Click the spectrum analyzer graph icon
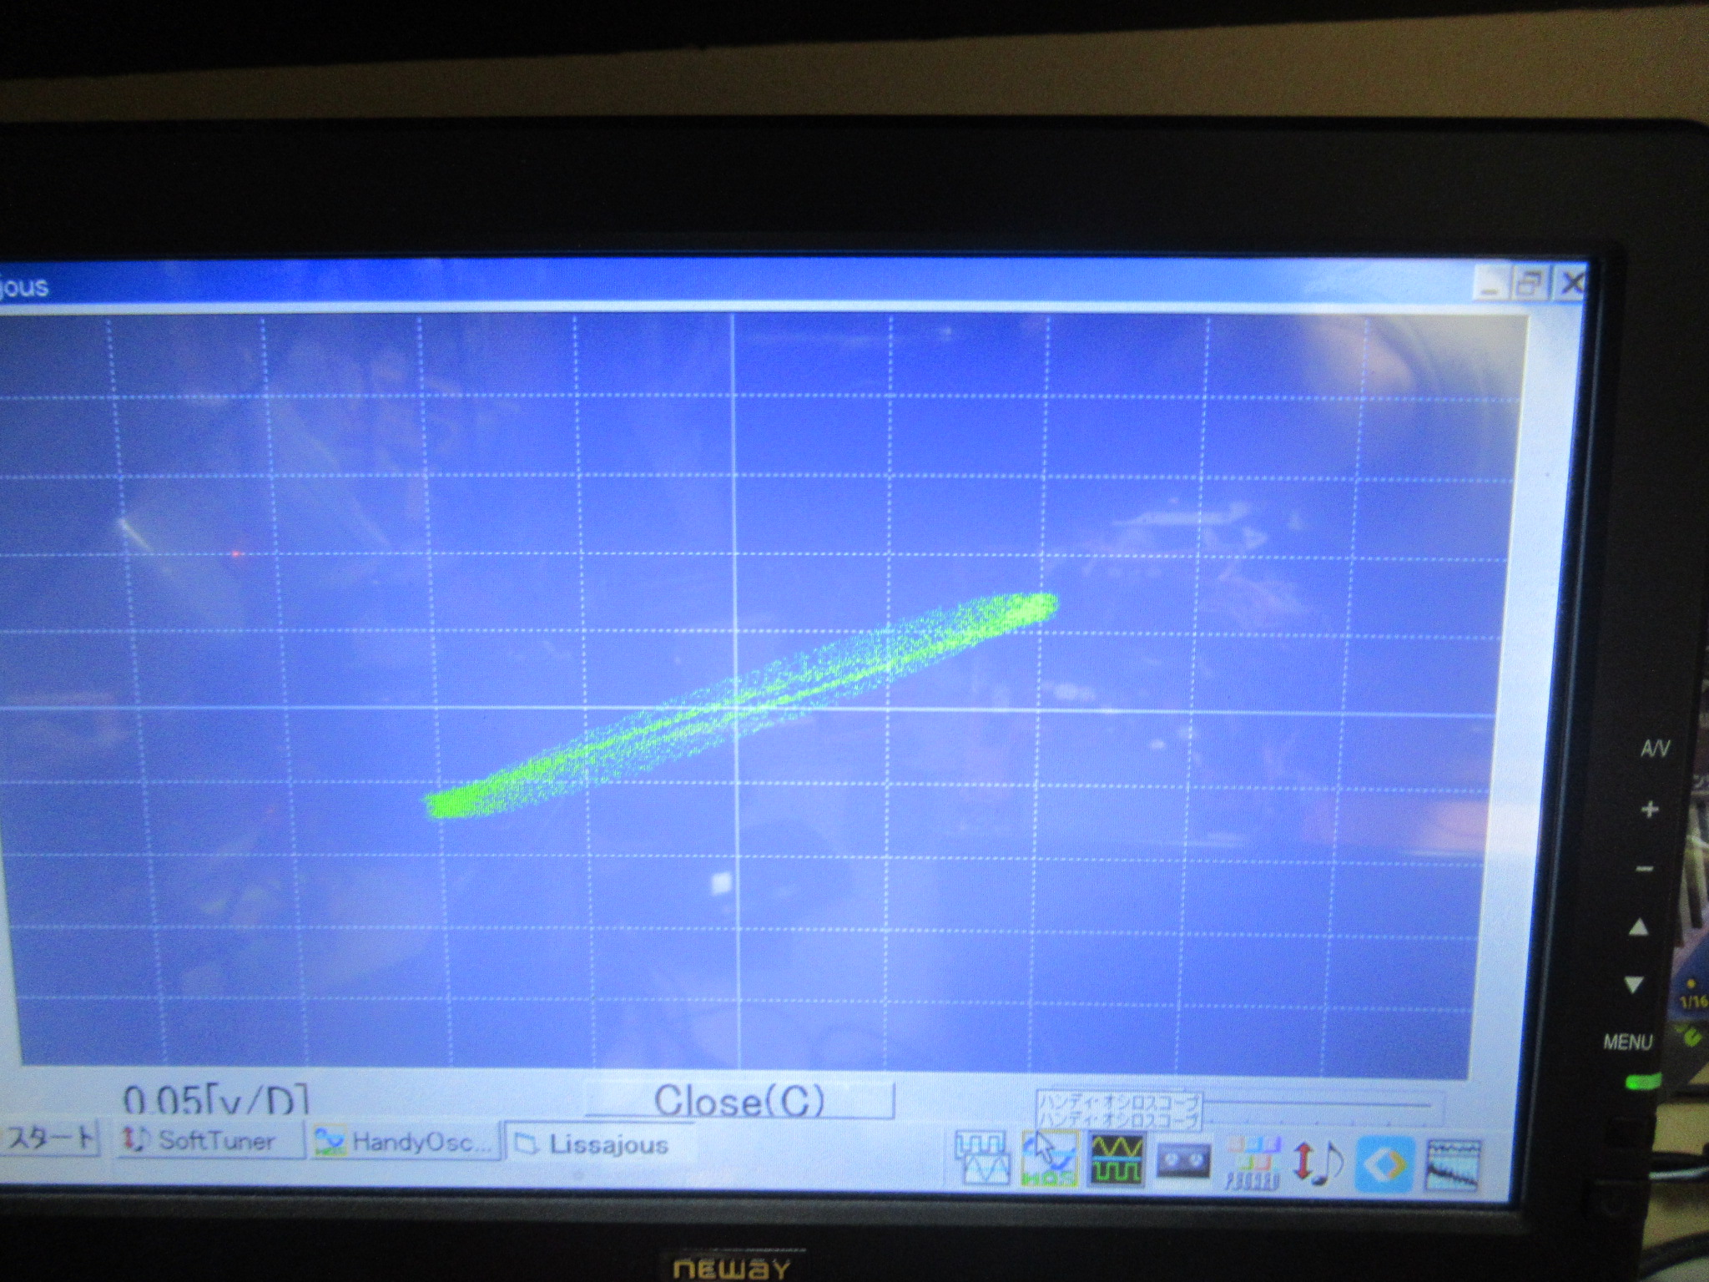 coord(1453,1164)
